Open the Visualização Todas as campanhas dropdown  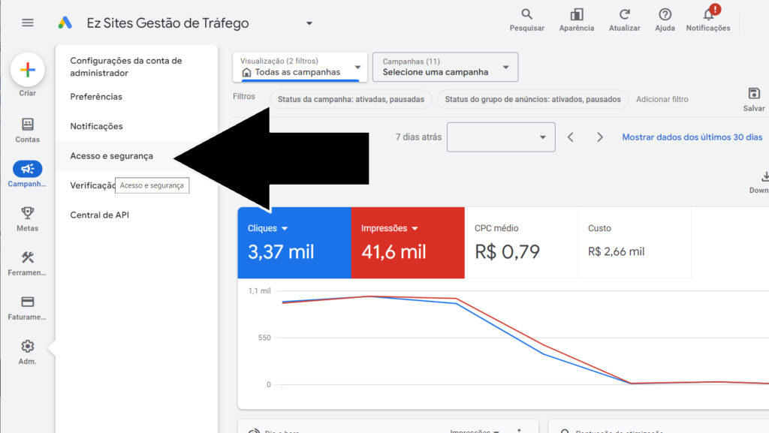[300, 67]
